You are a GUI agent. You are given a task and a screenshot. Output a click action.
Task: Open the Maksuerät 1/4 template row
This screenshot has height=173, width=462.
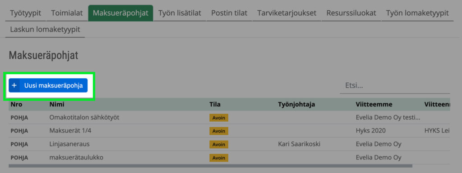coord(229,131)
